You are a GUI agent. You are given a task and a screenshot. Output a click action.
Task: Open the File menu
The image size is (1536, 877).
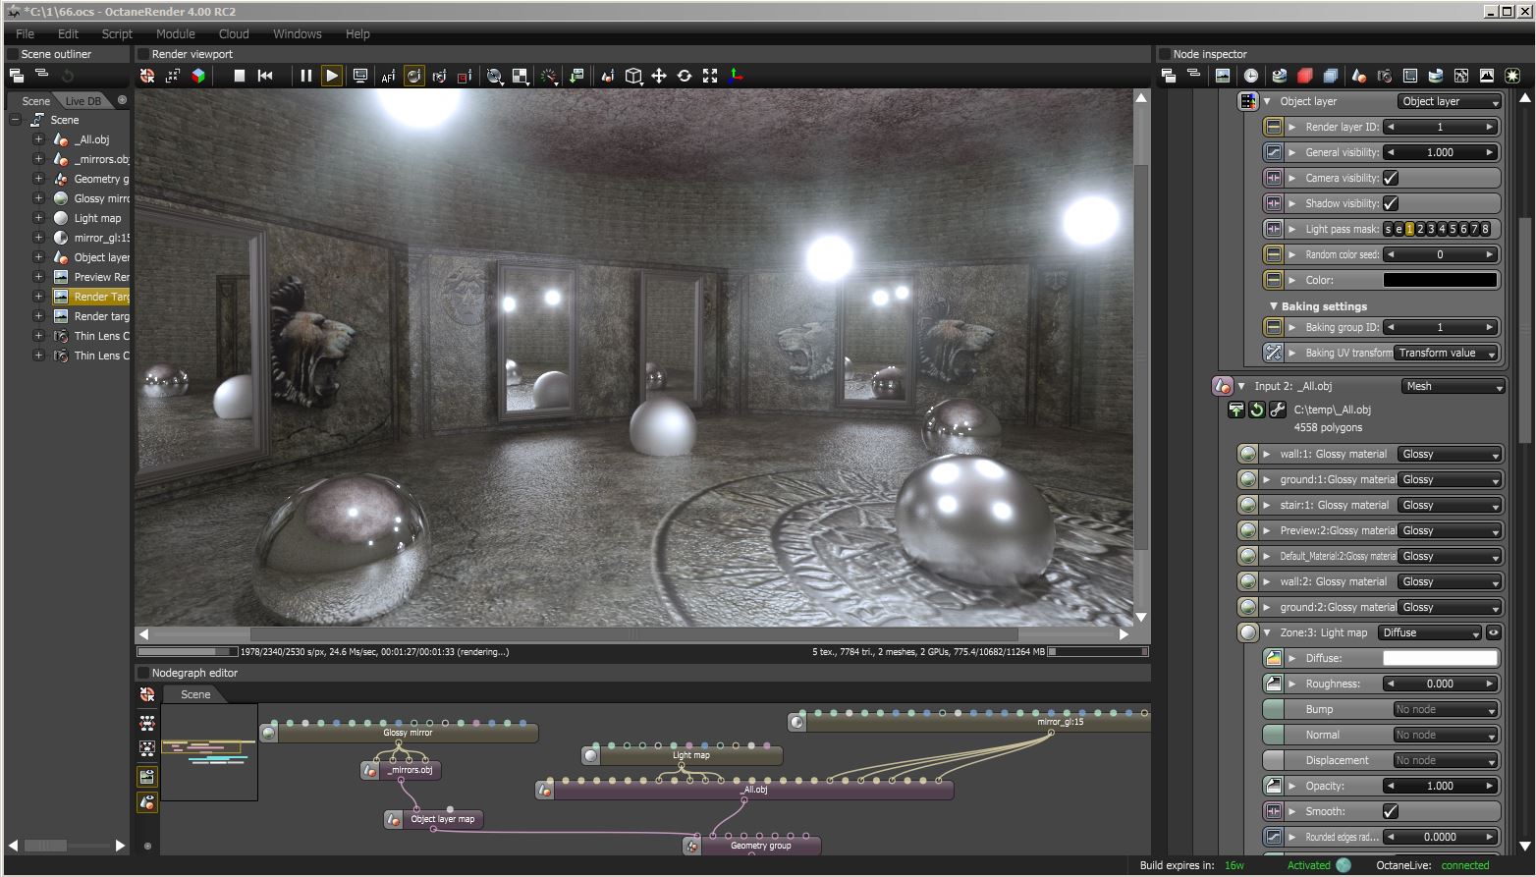pos(25,33)
